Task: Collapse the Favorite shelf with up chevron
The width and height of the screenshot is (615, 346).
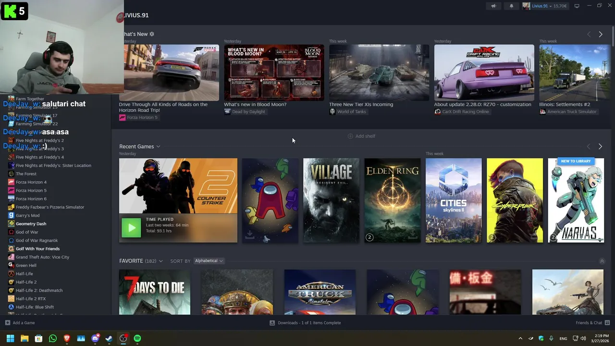Action: pos(602,261)
